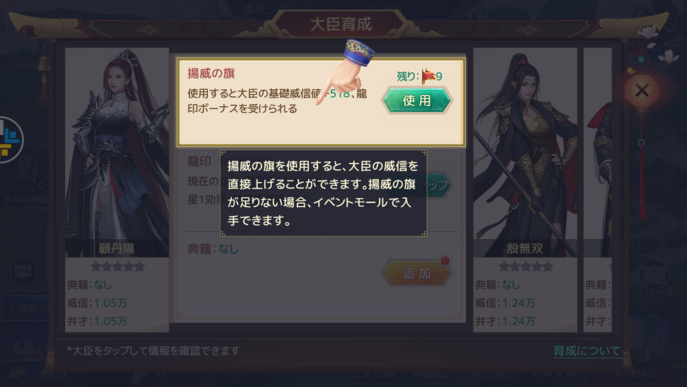Click 顧丹陽 five-star rating row

click(117, 266)
